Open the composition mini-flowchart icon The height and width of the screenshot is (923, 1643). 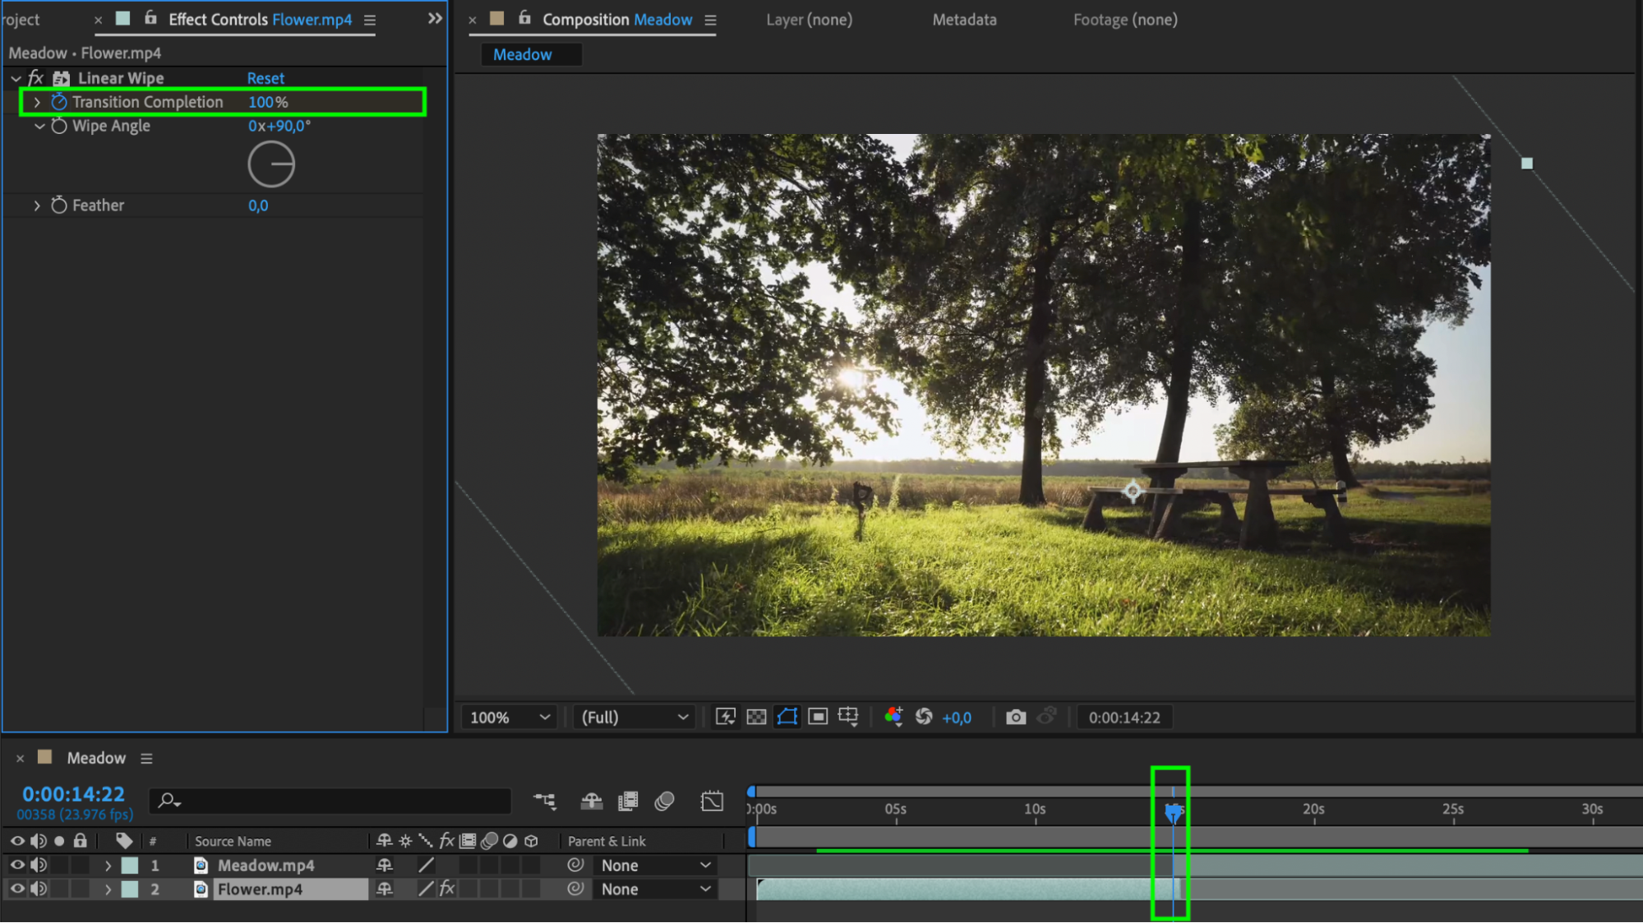click(544, 801)
